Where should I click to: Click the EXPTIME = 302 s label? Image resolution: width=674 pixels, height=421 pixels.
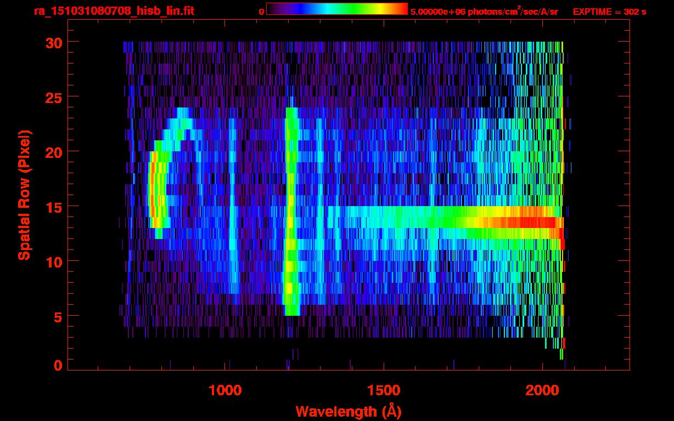click(x=609, y=12)
